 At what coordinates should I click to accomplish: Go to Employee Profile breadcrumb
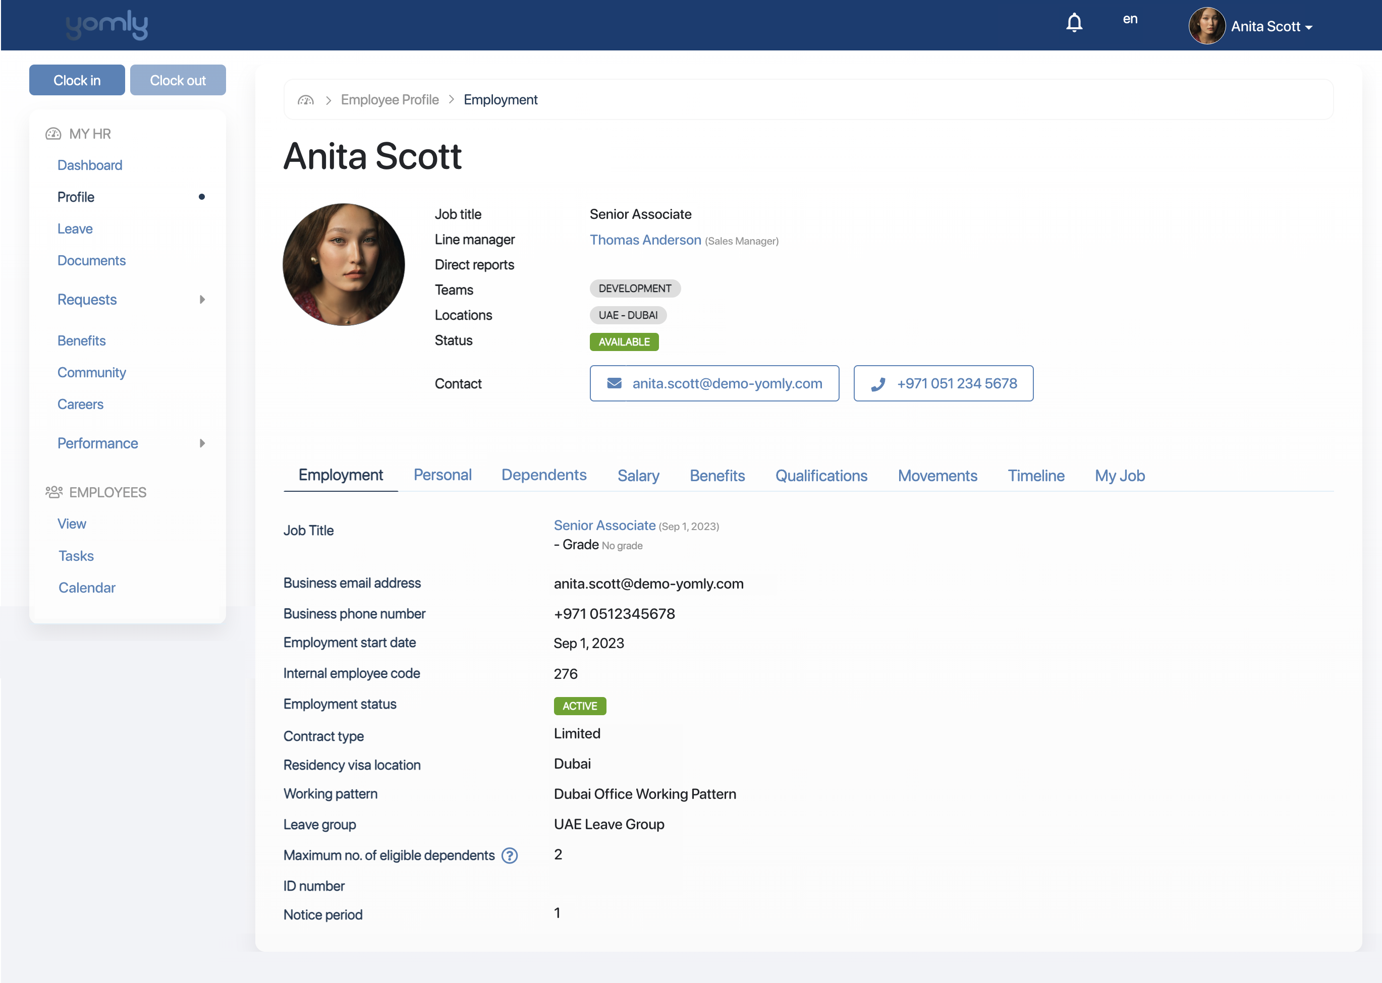pyautogui.click(x=390, y=100)
